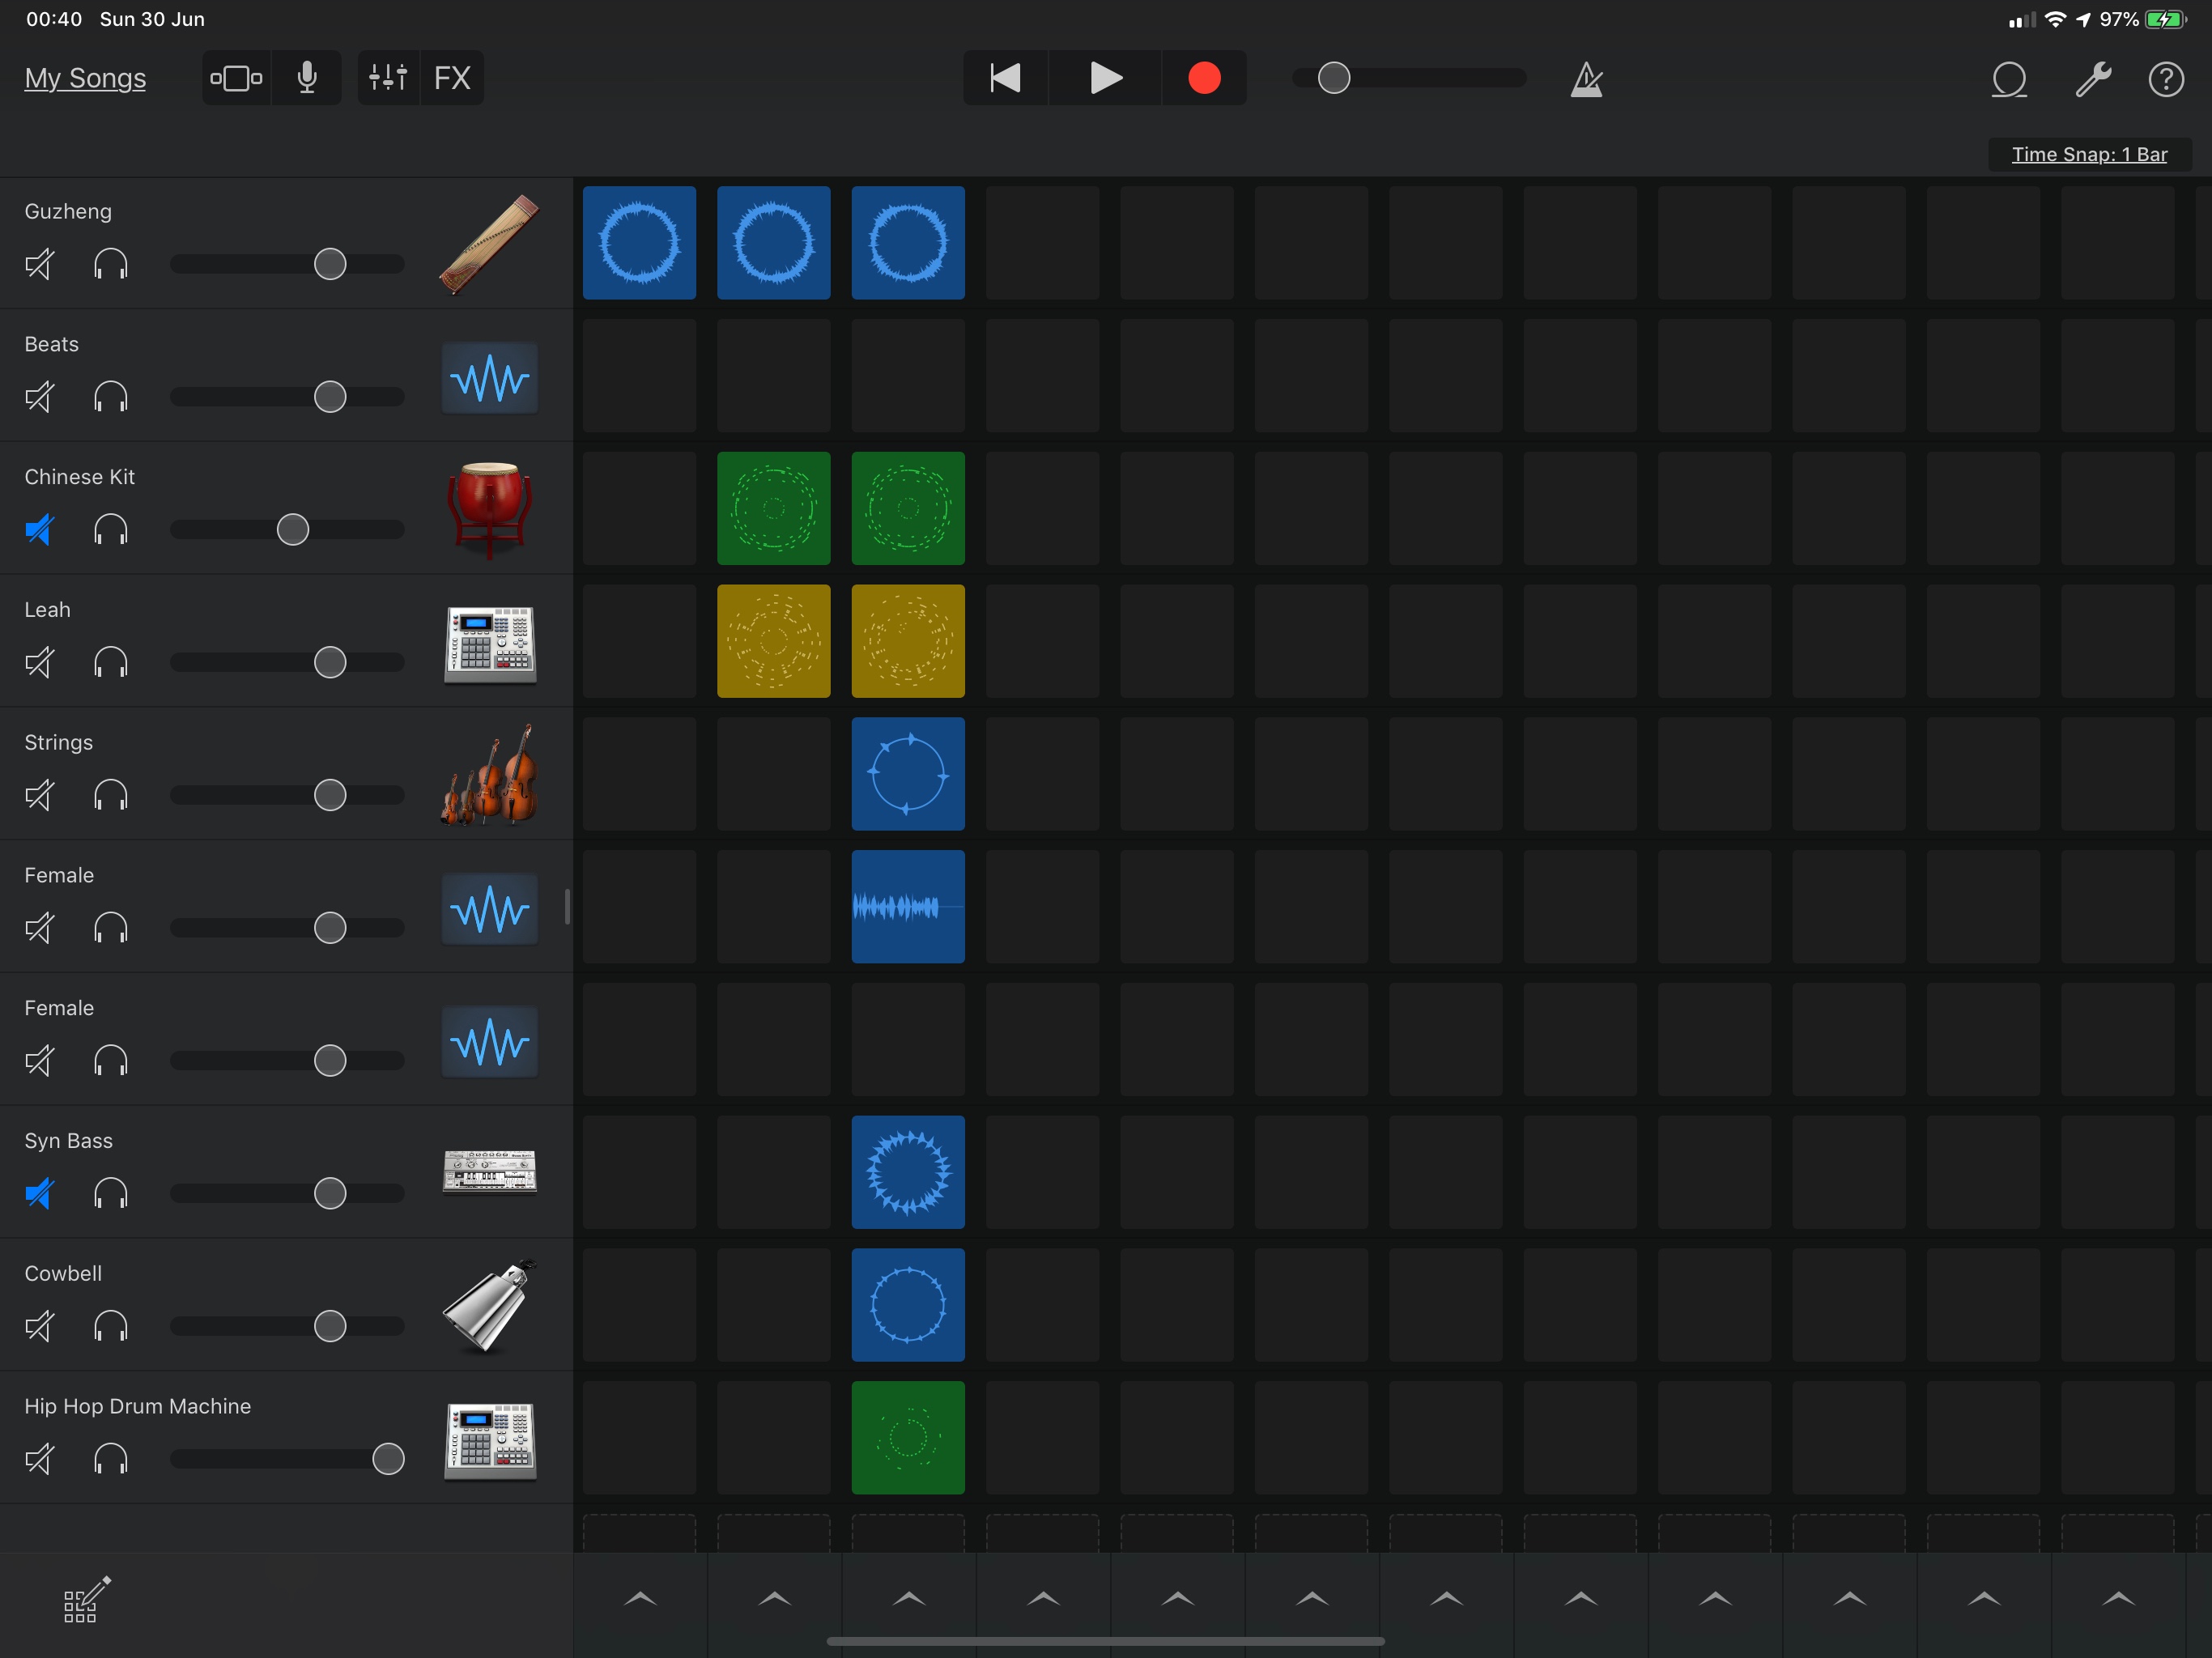This screenshot has height=1658, width=2212.
Task: Expand the first column trigger arrow
Action: 640,1599
